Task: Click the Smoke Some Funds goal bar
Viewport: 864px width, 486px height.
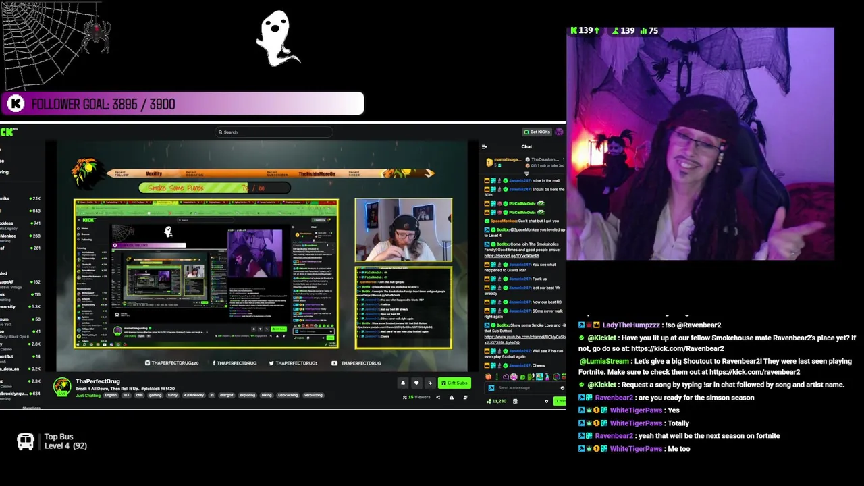Action: click(x=215, y=188)
